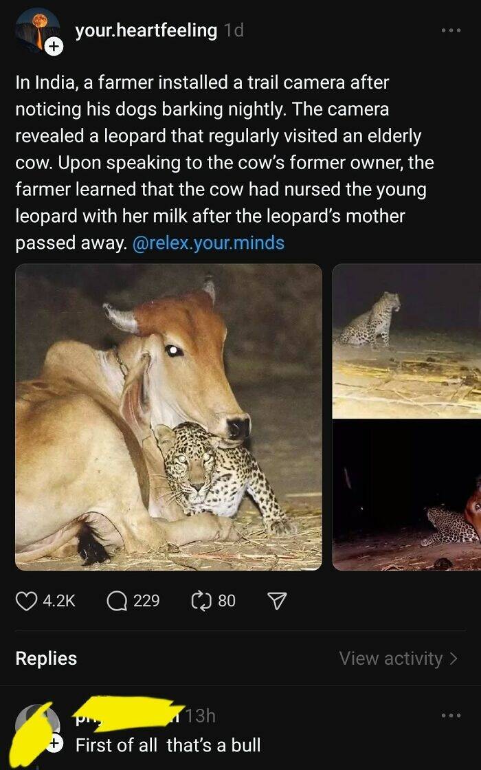Open comments via speech bubble icon
The width and height of the screenshot is (481, 770).
coord(116,601)
